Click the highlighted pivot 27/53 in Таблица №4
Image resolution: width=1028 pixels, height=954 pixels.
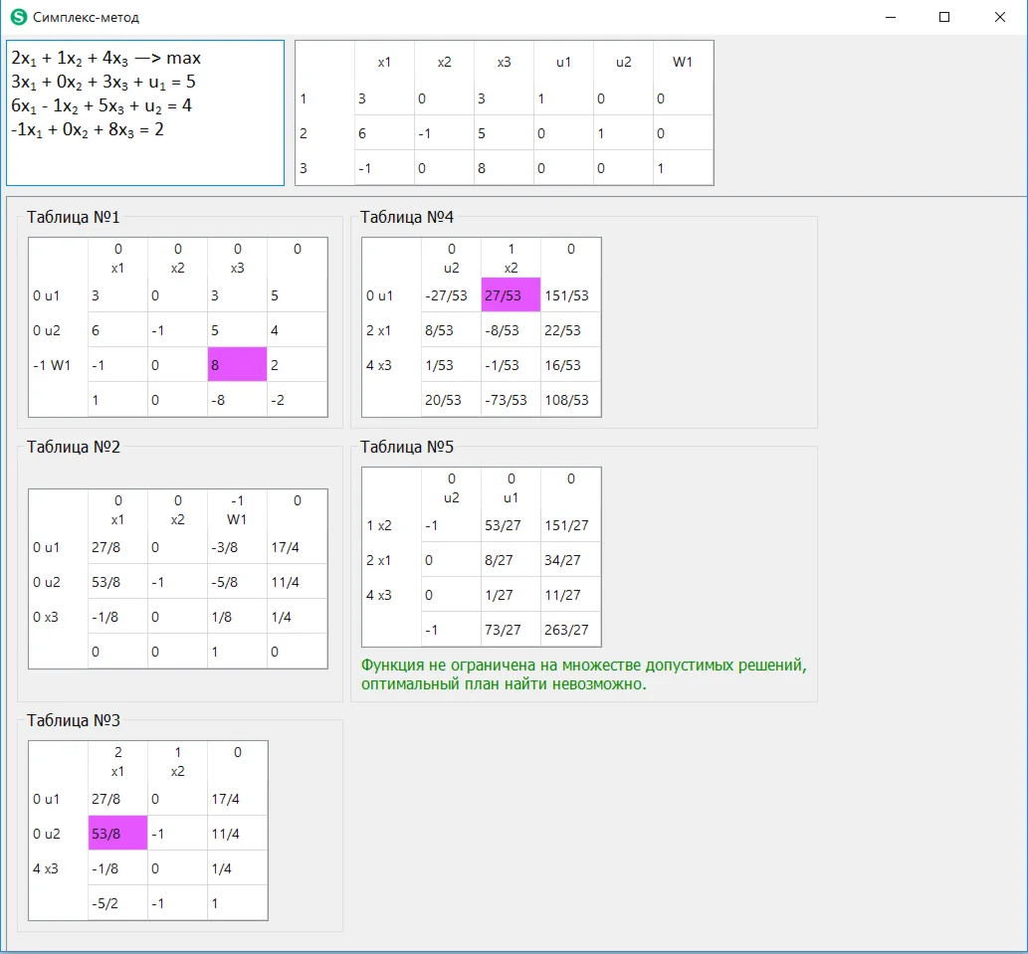pyautogui.click(x=511, y=295)
